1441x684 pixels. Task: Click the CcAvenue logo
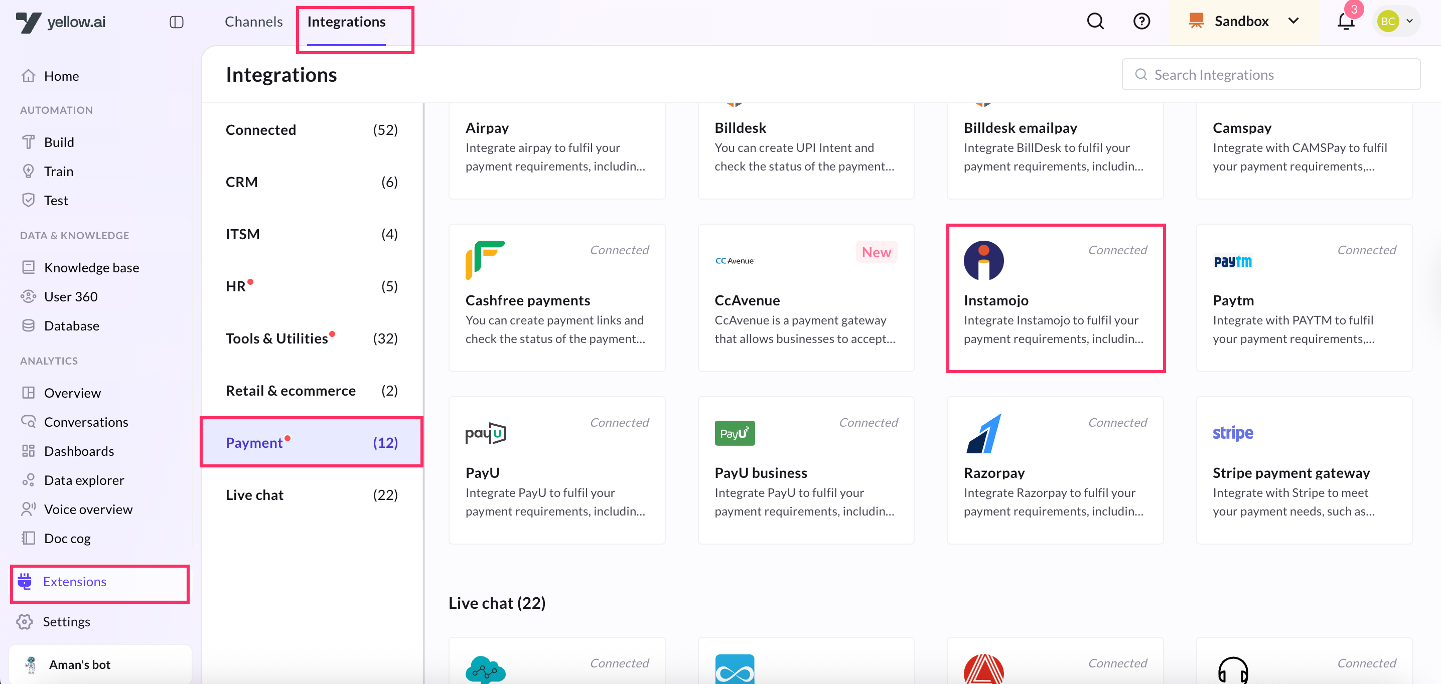735,261
